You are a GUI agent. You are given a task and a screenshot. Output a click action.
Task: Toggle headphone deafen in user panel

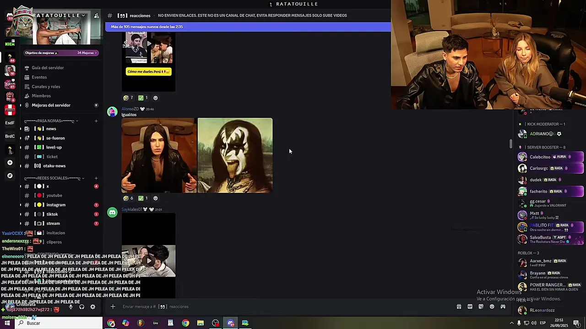click(81, 307)
